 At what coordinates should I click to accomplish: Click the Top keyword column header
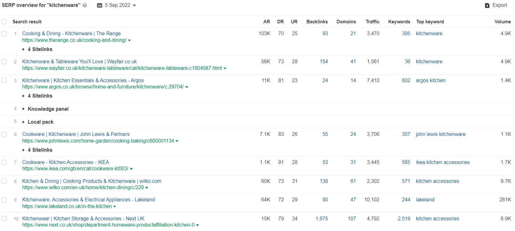430,22
